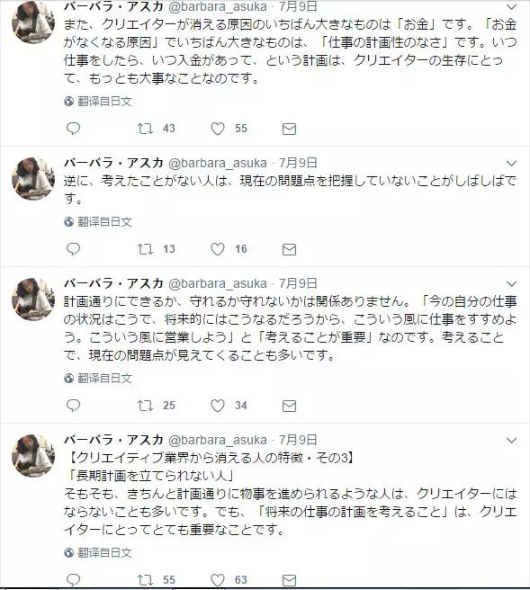Reply to the tweet with 25 retweets

[73, 406]
